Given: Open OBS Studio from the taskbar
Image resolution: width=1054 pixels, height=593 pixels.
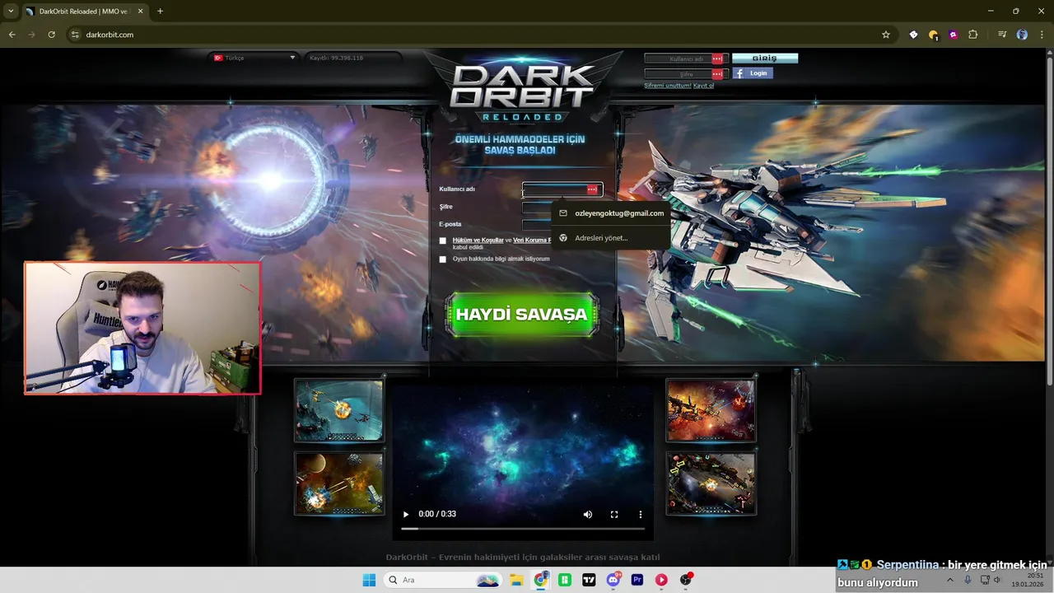Looking at the screenshot, I should [x=685, y=580].
